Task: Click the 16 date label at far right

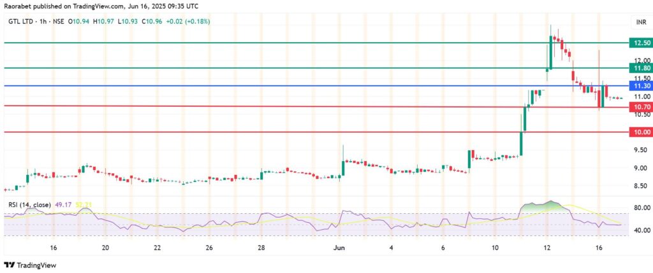Action: tap(599, 248)
